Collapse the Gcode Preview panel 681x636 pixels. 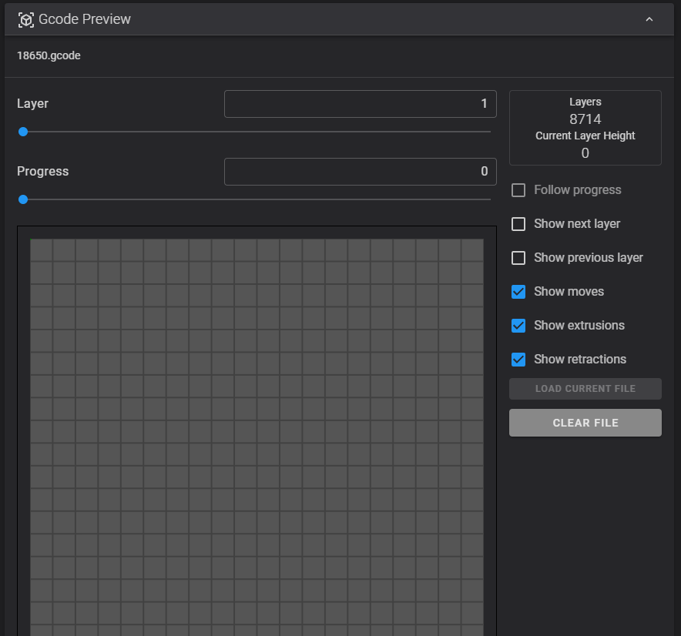648,18
